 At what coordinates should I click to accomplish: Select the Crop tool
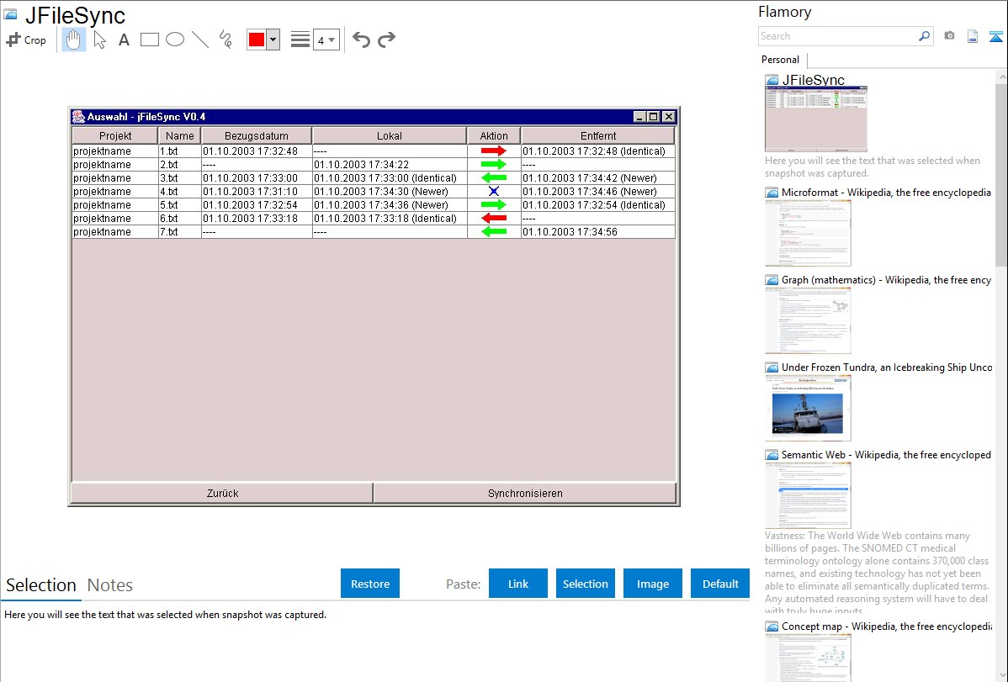click(26, 40)
